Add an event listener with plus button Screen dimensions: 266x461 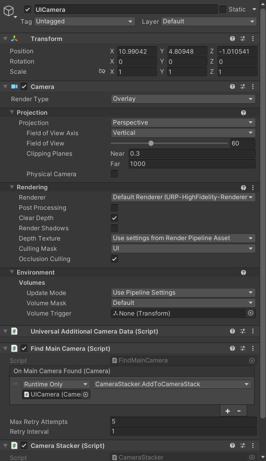(228, 411)
